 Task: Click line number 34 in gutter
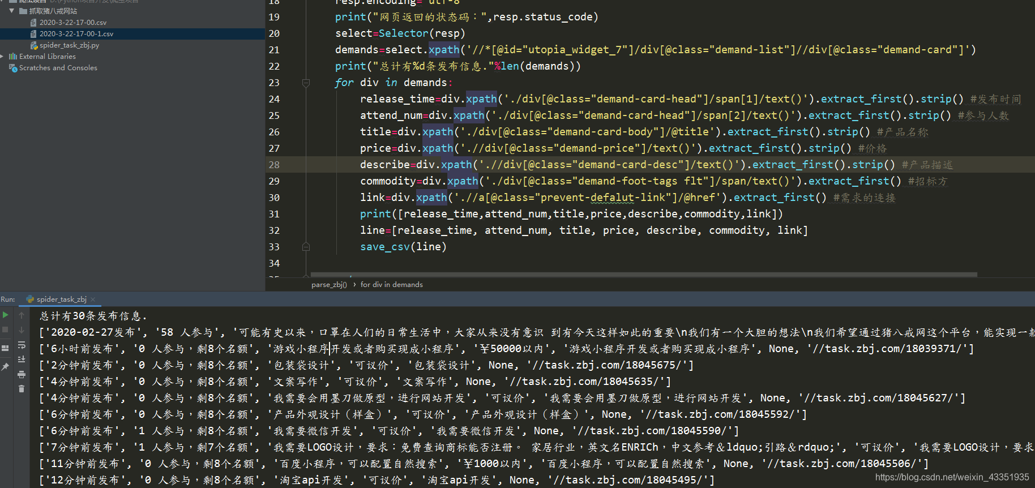[274, 263]
